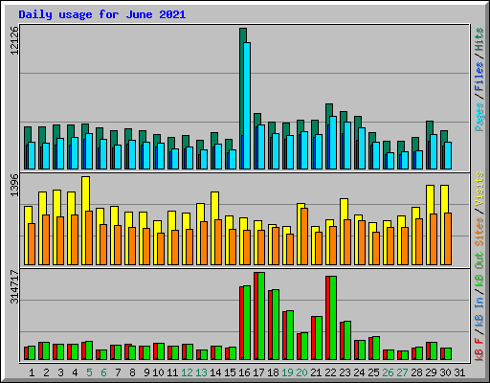Click day 20 on the x-axis

tap(301, 372)
